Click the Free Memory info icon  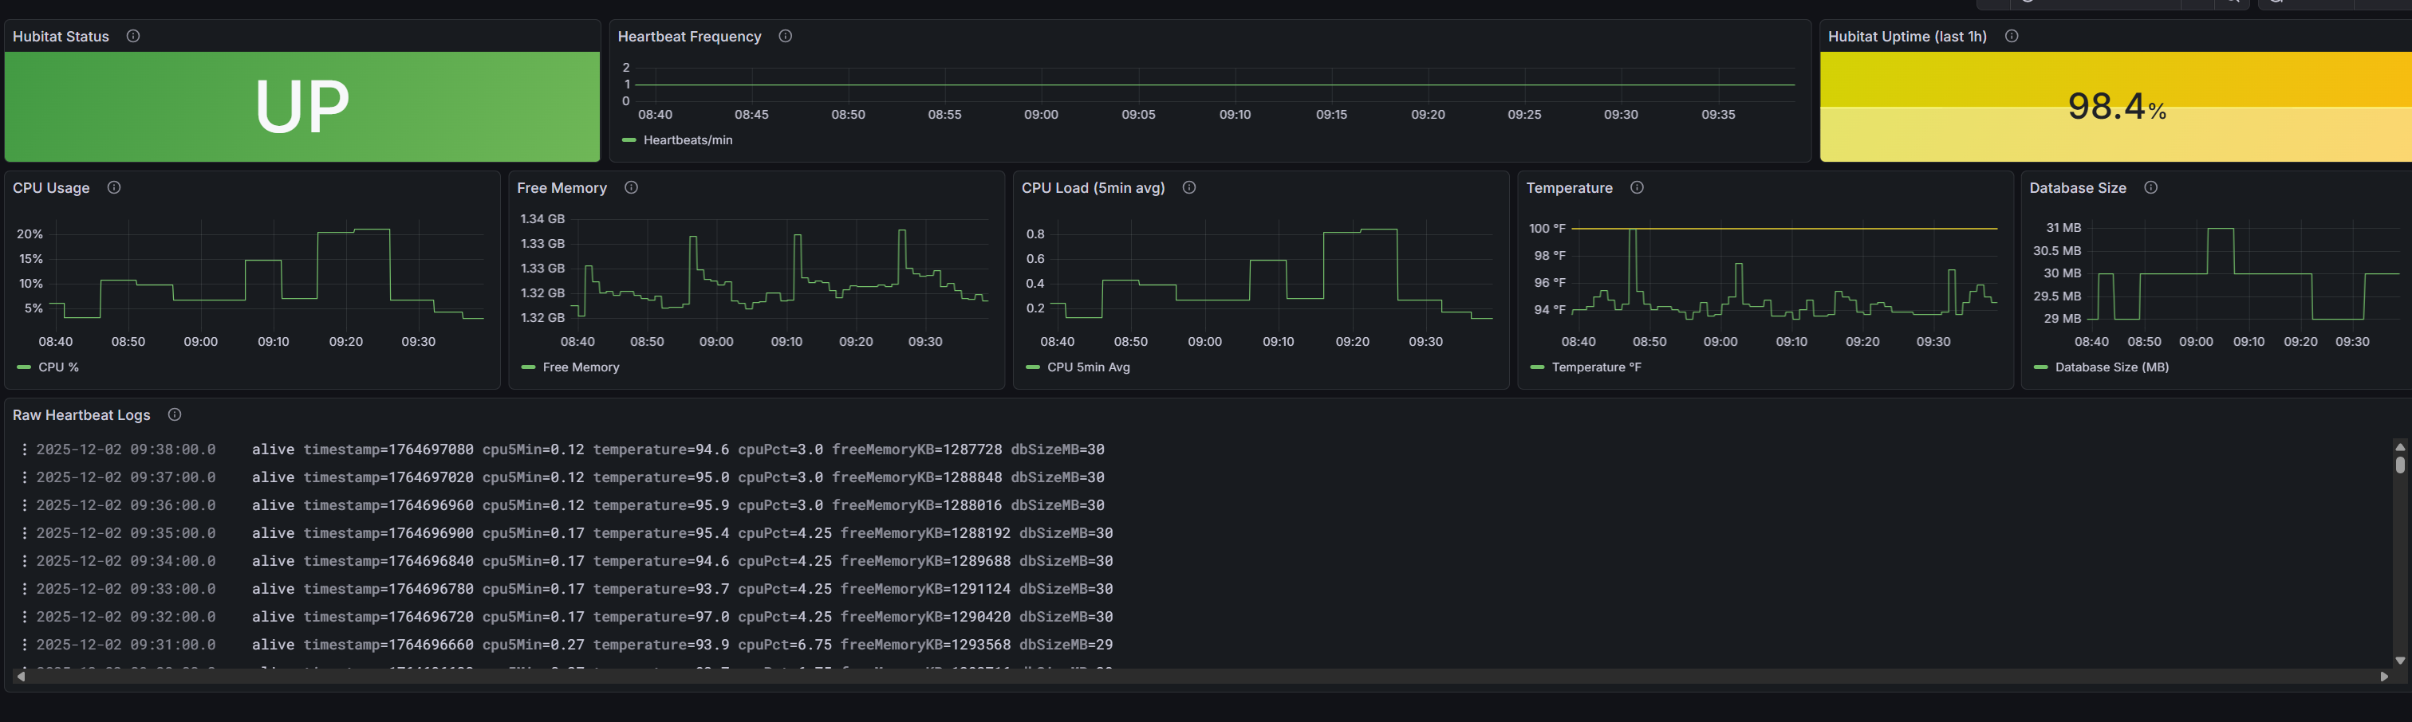point(630,188)
